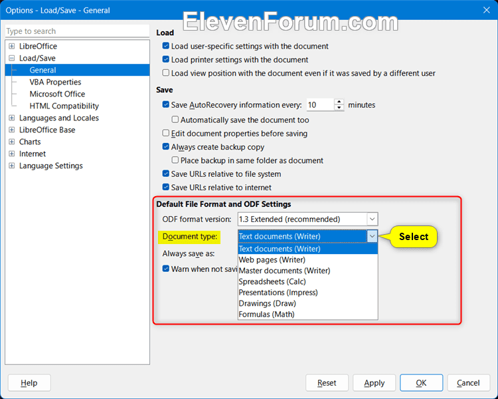Screen dimensions: 498x399
Task: Open Microsoft Office settings page
Action: coord(57,94)
